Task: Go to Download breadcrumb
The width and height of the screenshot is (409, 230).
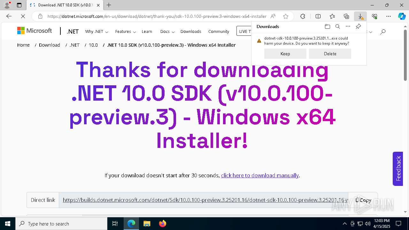Action: coord(50,45)
